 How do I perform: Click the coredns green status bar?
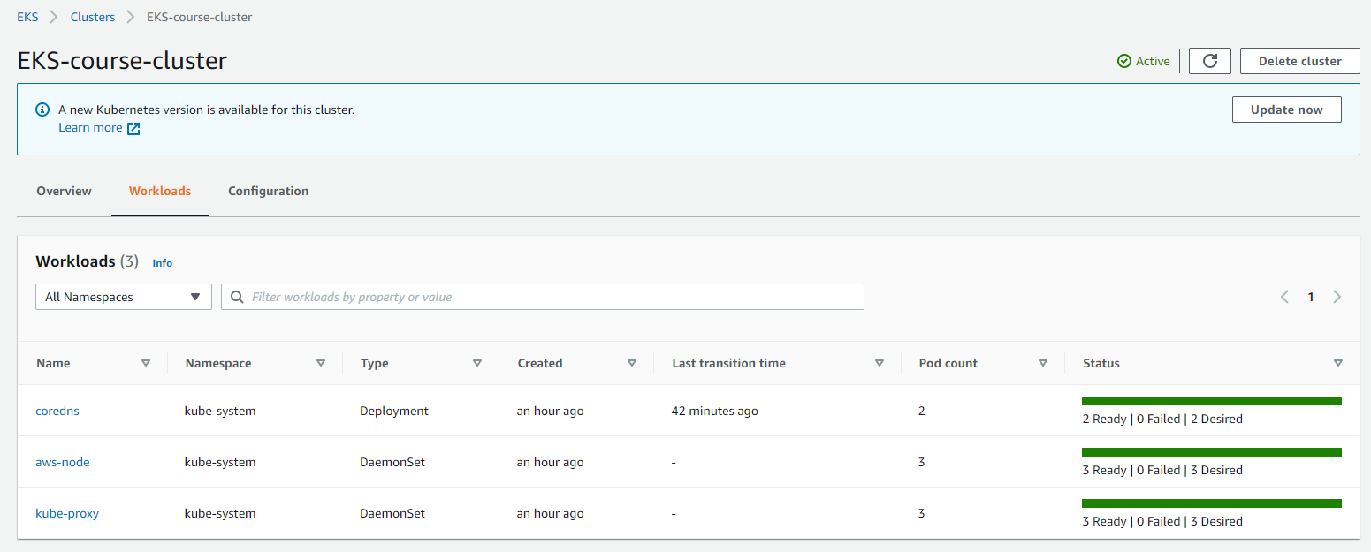[1211, 401]
